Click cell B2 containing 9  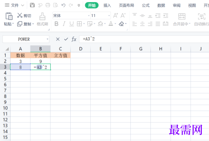[40, 61]
